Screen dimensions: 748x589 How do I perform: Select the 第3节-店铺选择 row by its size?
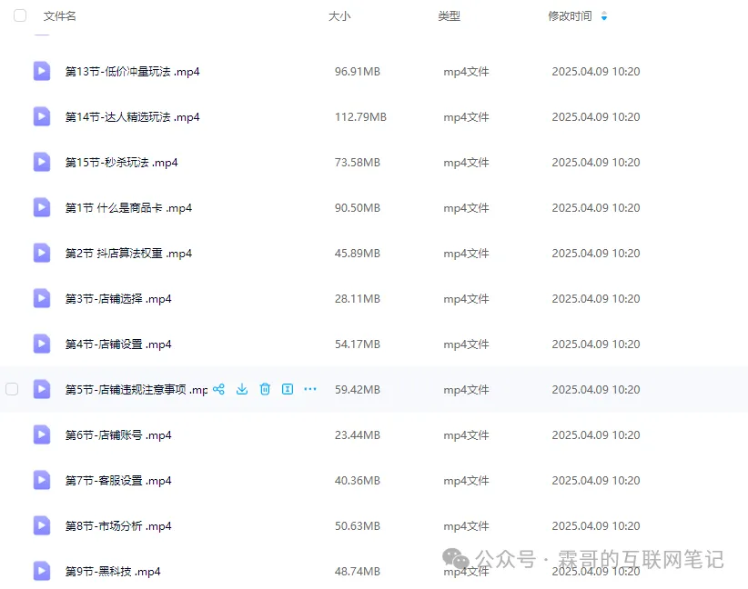pyautogui.click(x=357, y=298)
